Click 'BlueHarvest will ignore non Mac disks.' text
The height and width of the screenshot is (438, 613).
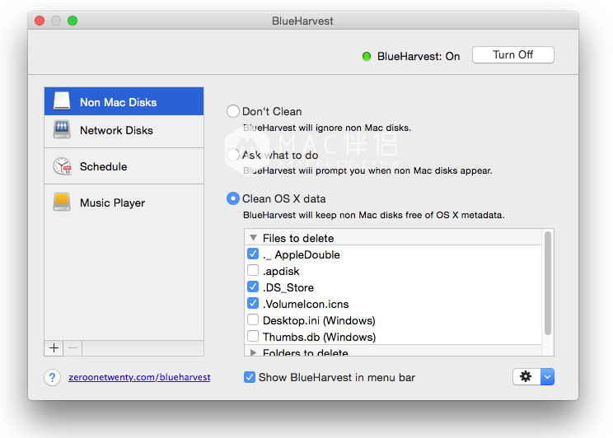coord(327,128)
